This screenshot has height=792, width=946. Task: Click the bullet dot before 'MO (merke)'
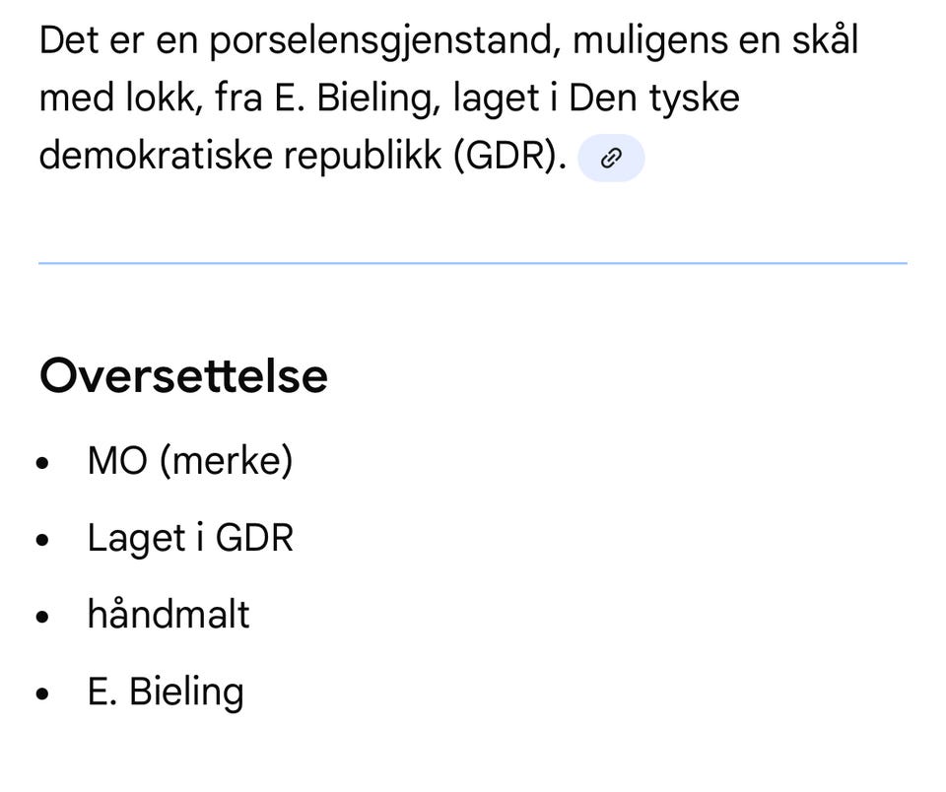tap(42, 463)
